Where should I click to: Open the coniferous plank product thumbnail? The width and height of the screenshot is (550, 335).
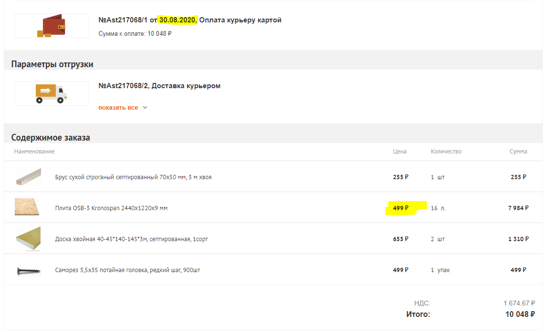click(28, 239)
